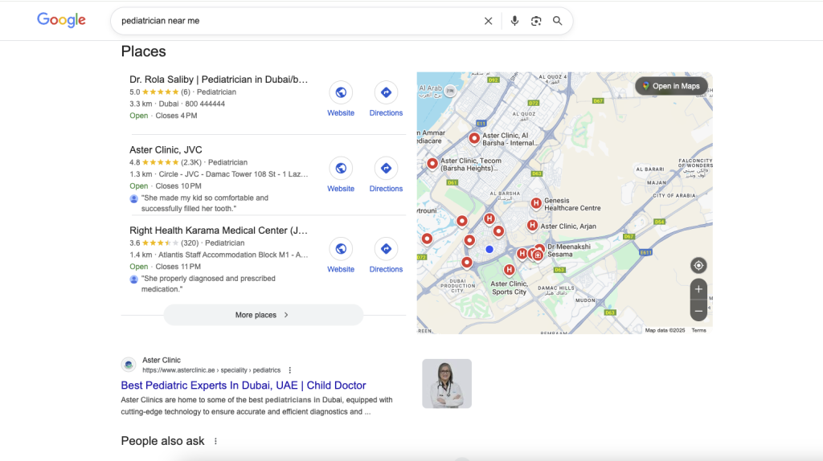
Task: Click map locate-me target icon
Action: pos(698,265)
